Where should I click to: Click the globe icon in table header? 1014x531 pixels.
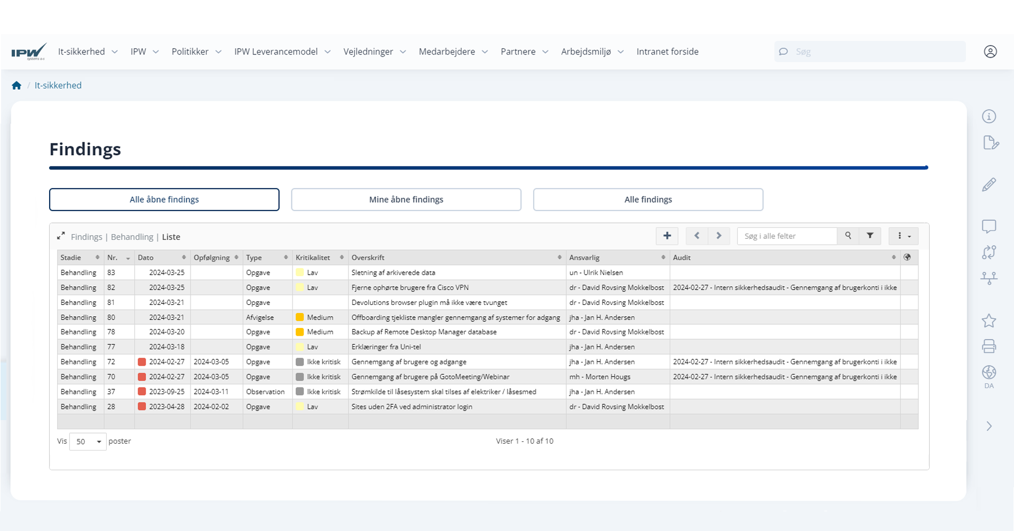pos(907,258)
